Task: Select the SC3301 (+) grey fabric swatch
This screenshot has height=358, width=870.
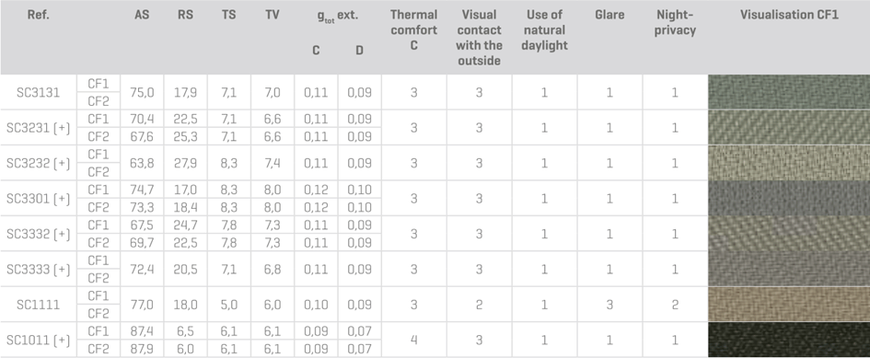Action: [789, 198]
